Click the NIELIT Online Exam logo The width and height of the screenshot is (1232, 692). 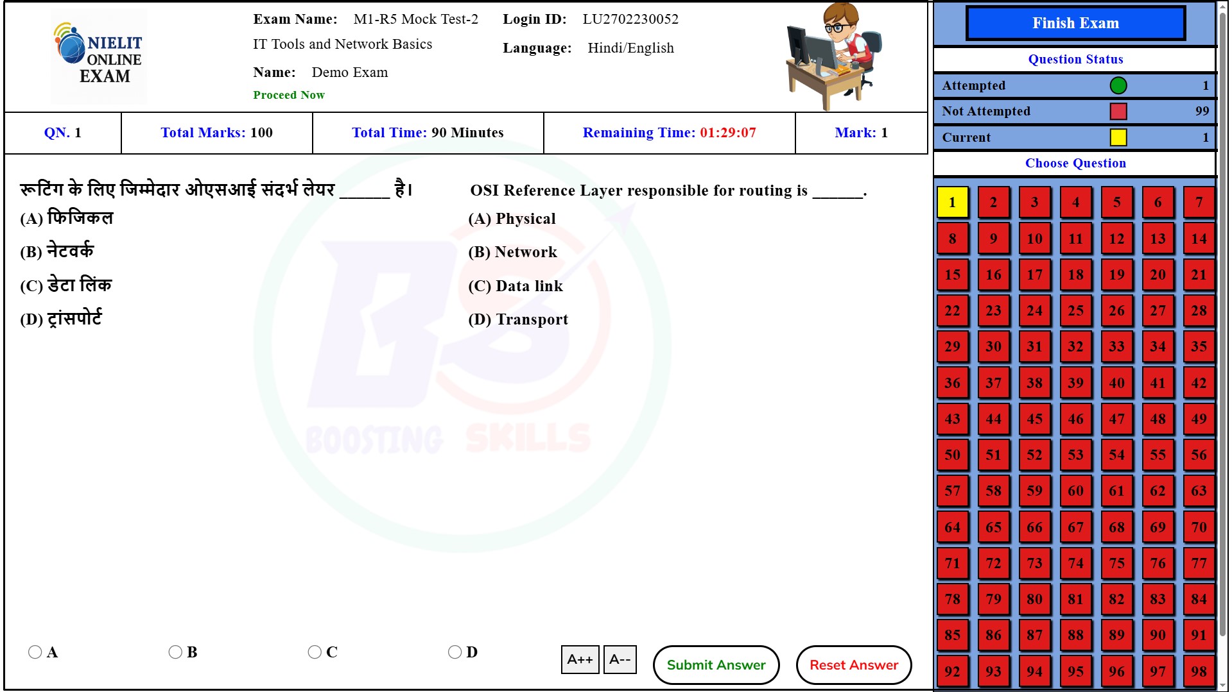pyautogui.click(x=98, y=56)
